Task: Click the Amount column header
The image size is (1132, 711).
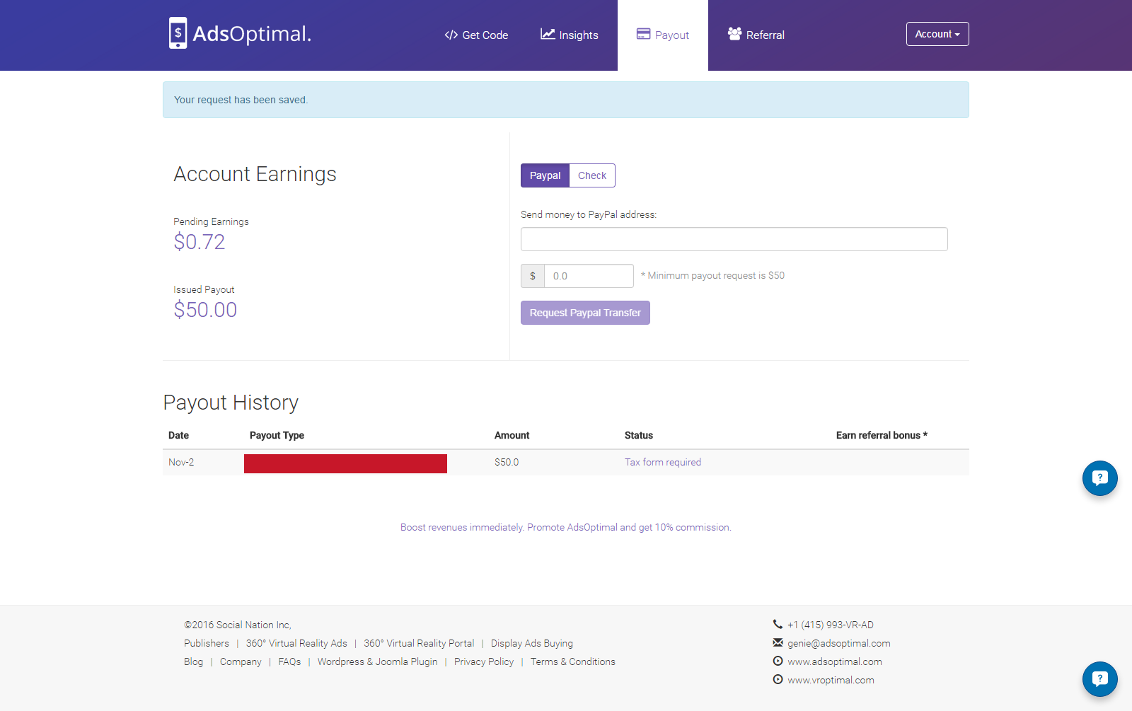Action: tap(512, 435)
